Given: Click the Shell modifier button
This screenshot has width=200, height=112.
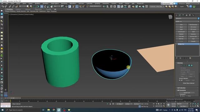Looking at the screenshot, I should point(193,32).
